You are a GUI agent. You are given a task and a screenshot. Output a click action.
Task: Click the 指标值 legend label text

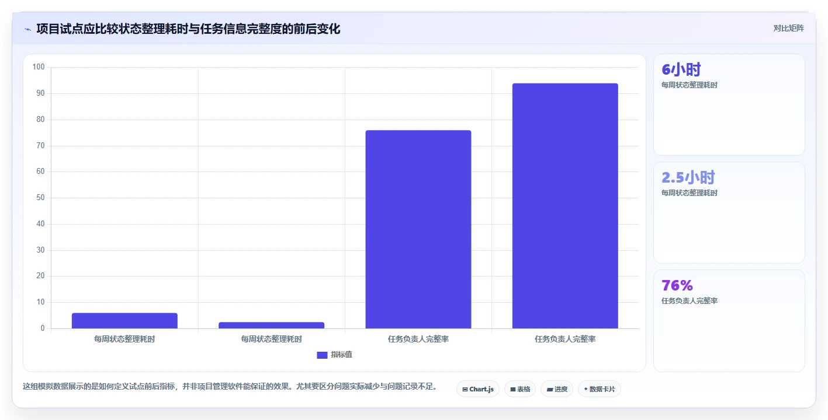pos(341,355)
